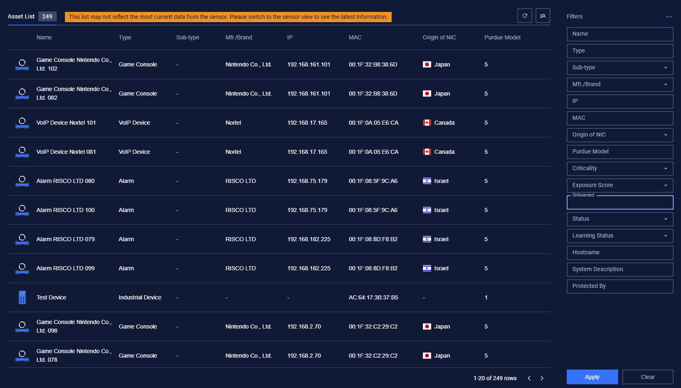The height and width of the screenshot is (388, 681).
Task: Open the Test Device asset row
Action: tap(279, 297)
